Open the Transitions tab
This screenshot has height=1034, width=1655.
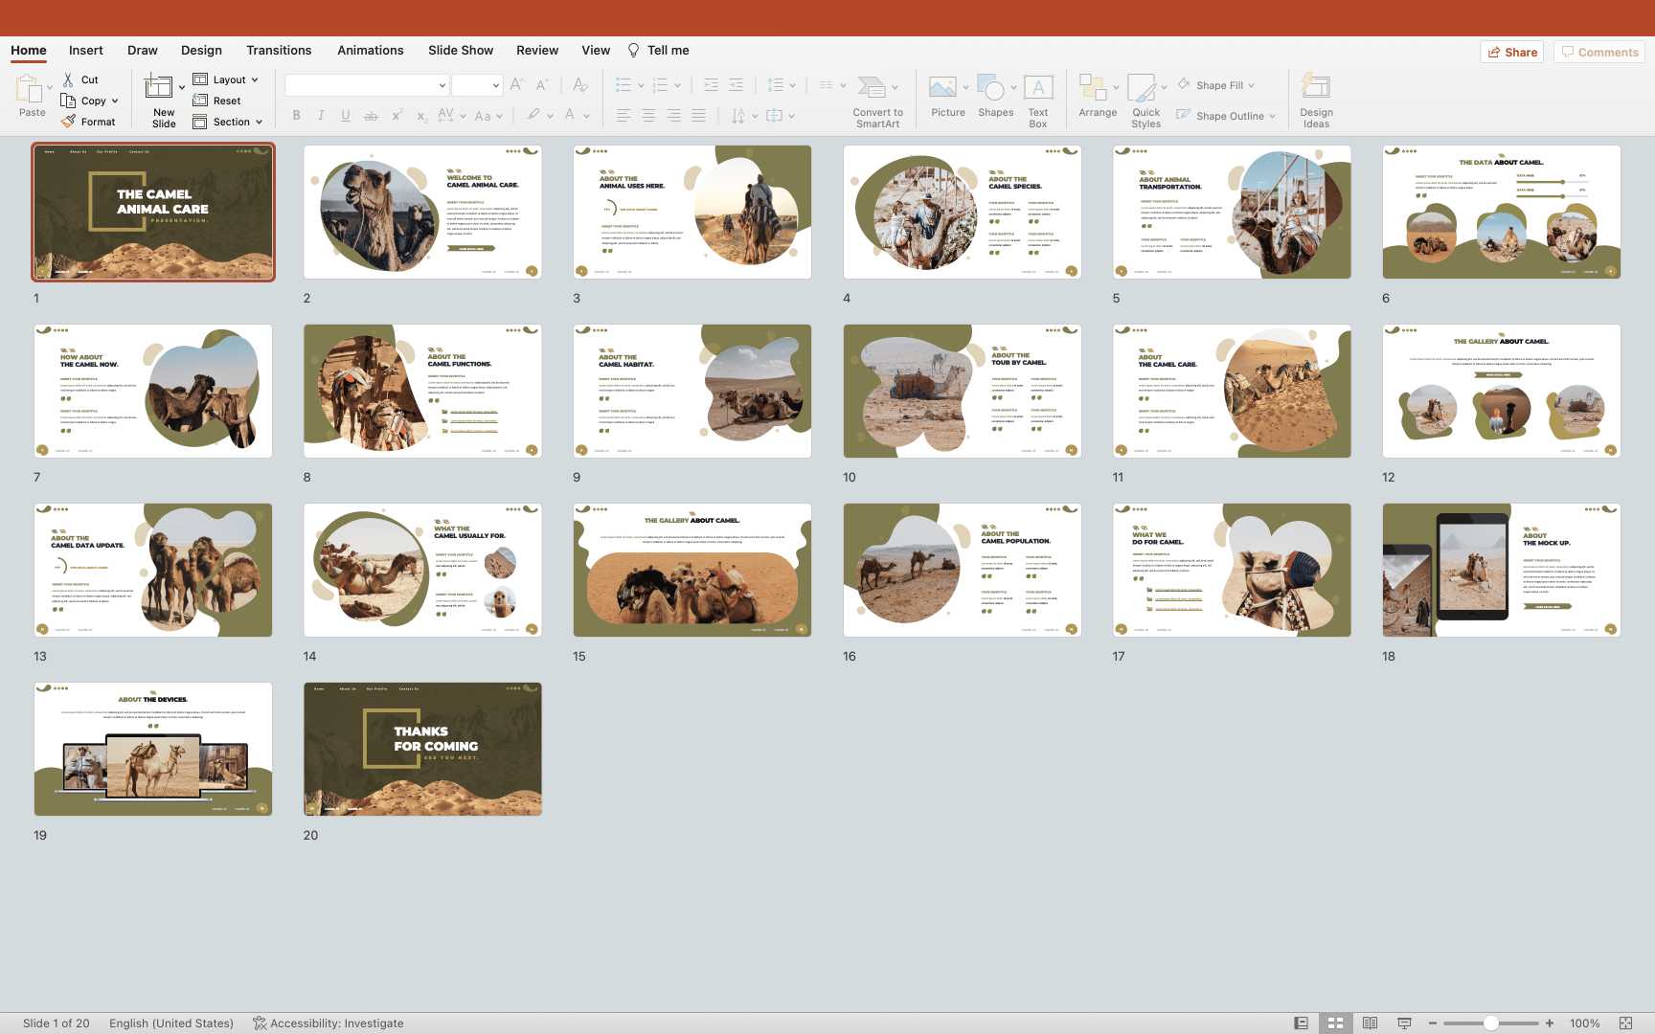point(279,51)
